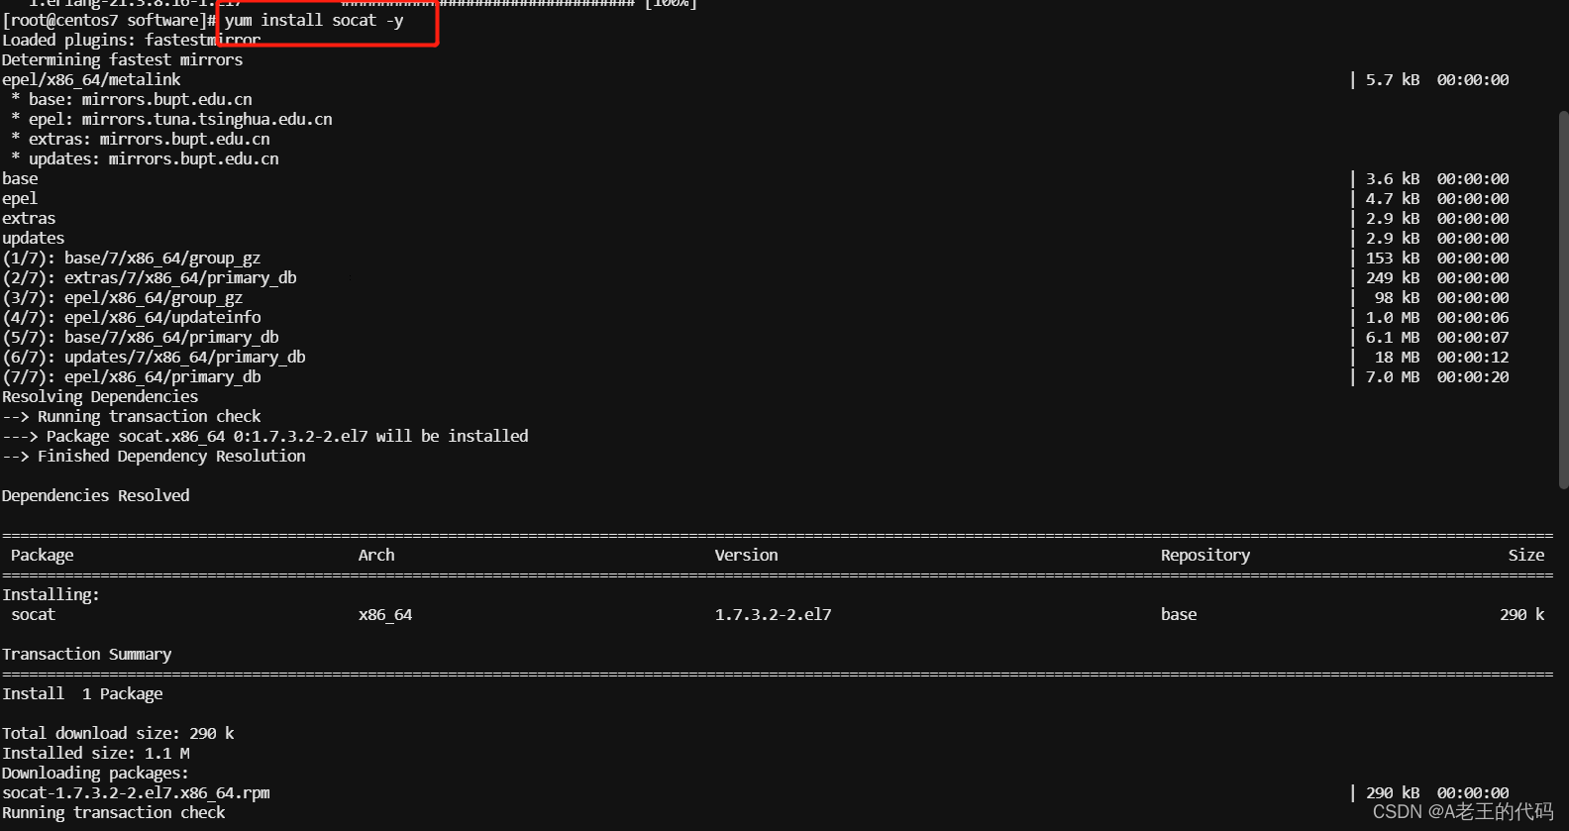Click the 'Installing:' label
This screenshot has width=1569, height=831.
click(x=51, y=594)
